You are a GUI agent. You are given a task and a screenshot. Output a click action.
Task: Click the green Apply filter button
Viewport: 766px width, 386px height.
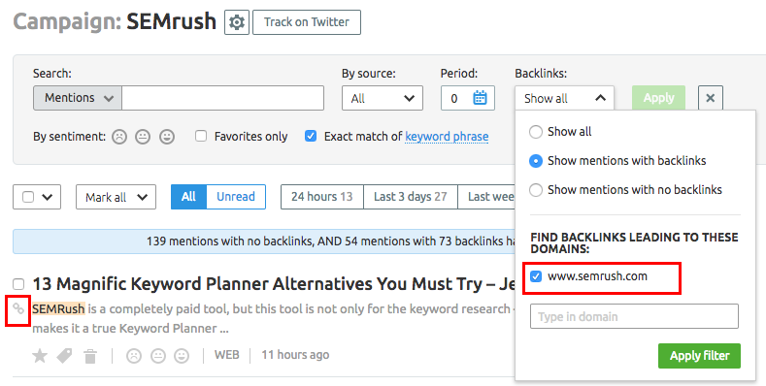(x=700, y=356)
